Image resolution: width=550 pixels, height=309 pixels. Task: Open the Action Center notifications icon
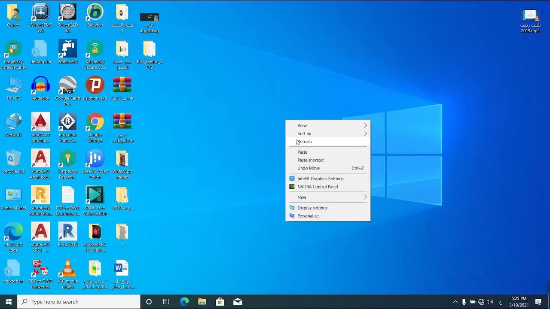538,302
